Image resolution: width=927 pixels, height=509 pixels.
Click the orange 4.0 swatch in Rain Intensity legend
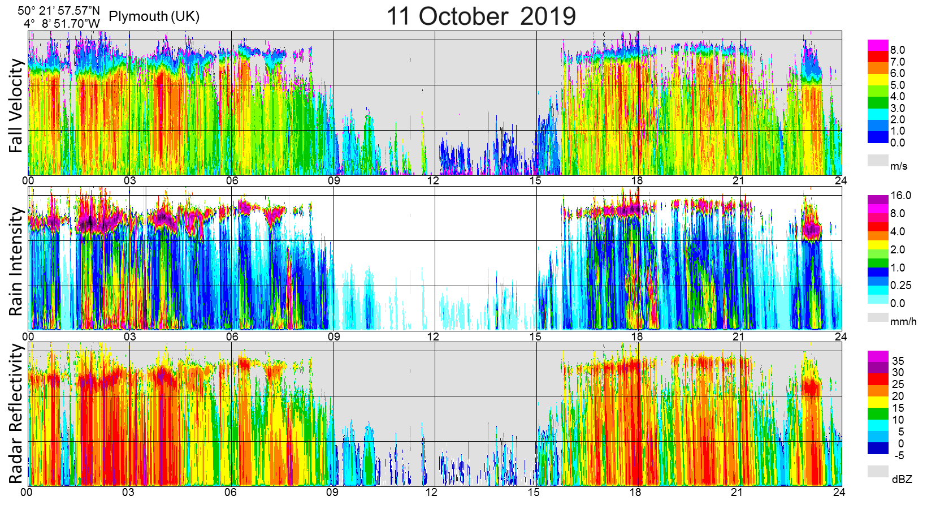(878, 236)
